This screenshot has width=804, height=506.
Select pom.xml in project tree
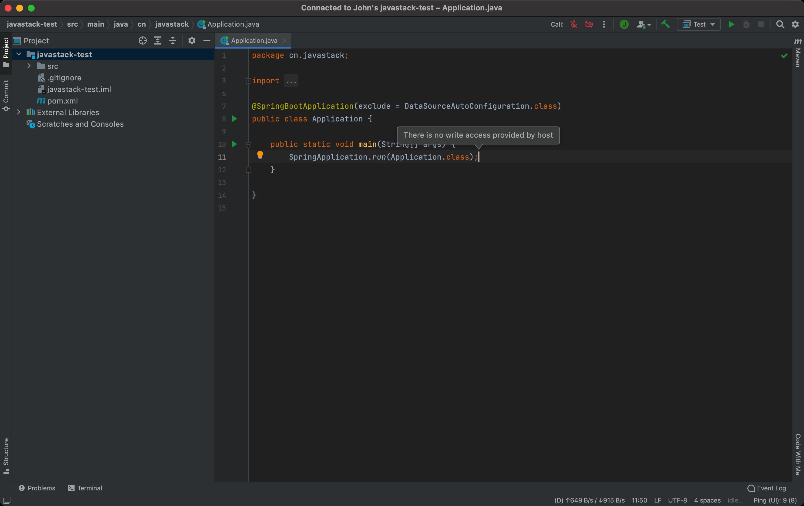(x=62, y=101)
